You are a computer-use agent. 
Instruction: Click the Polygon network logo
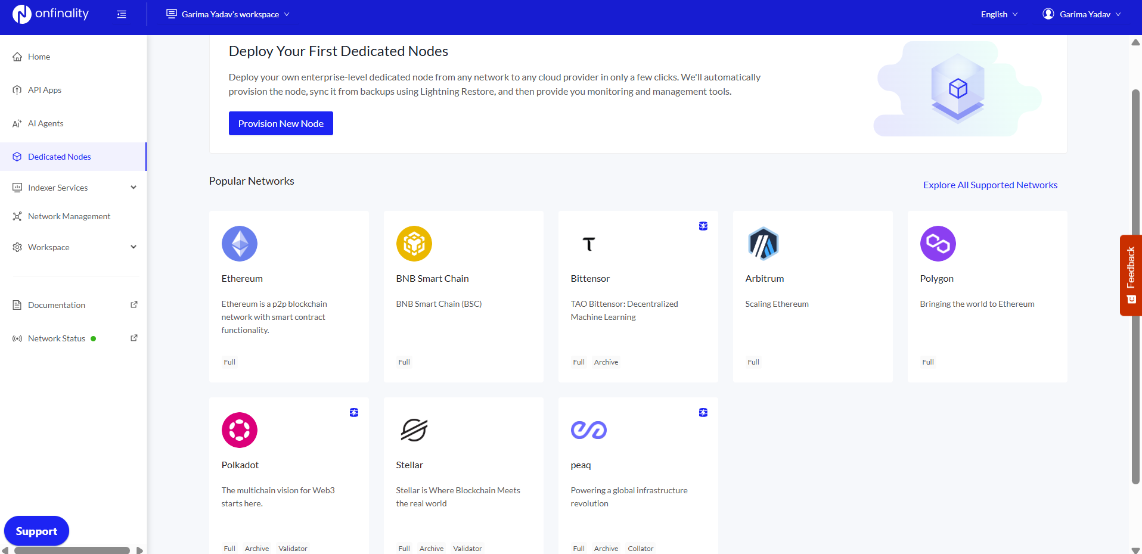coord(937,243)
